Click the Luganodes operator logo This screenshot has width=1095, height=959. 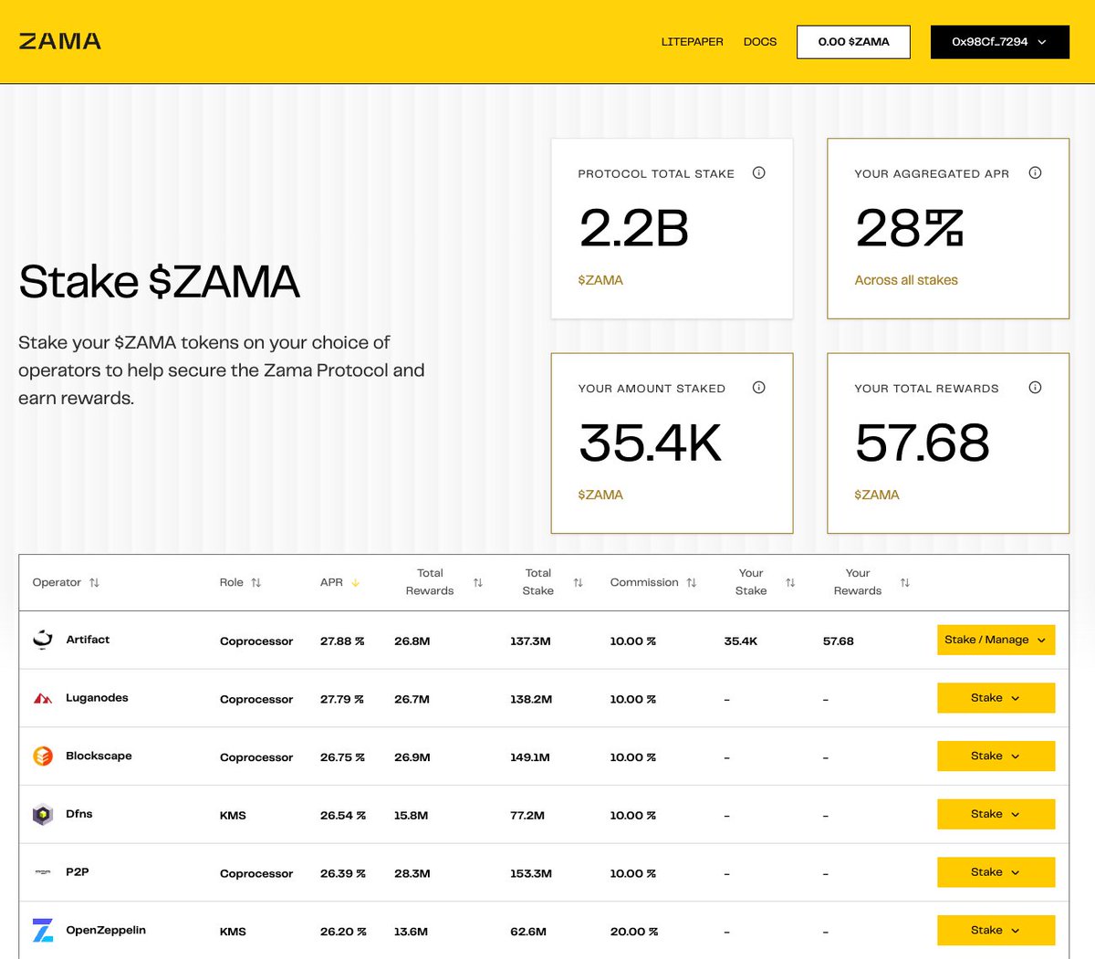(43, 698)
